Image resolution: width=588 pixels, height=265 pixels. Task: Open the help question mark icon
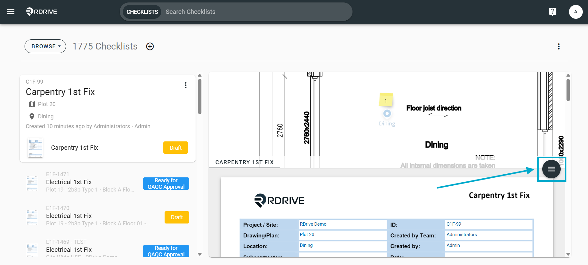pyautogui.click(x=552, y=12)
